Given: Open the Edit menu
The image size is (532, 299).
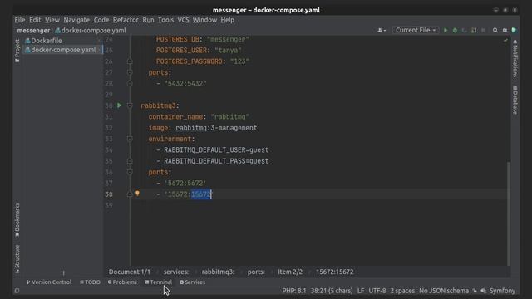Looking at the screenshot, I should tap(35, 20).
